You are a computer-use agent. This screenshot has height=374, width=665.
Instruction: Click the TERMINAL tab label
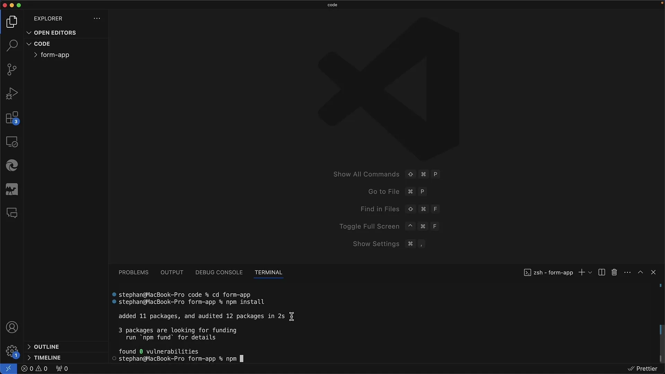click(x=268, y=272)
